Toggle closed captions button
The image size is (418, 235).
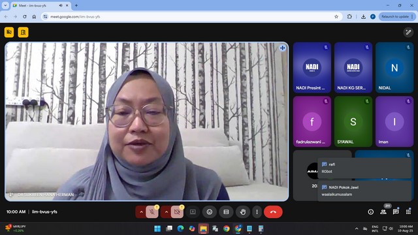point(226,211)
